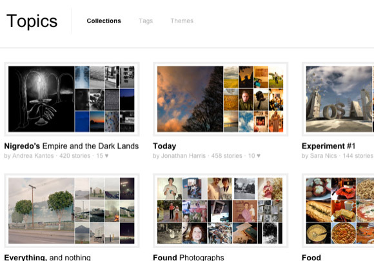Switch to the Tags tab
Viewport: 374px width, 261px height.
tap(146, 21)
